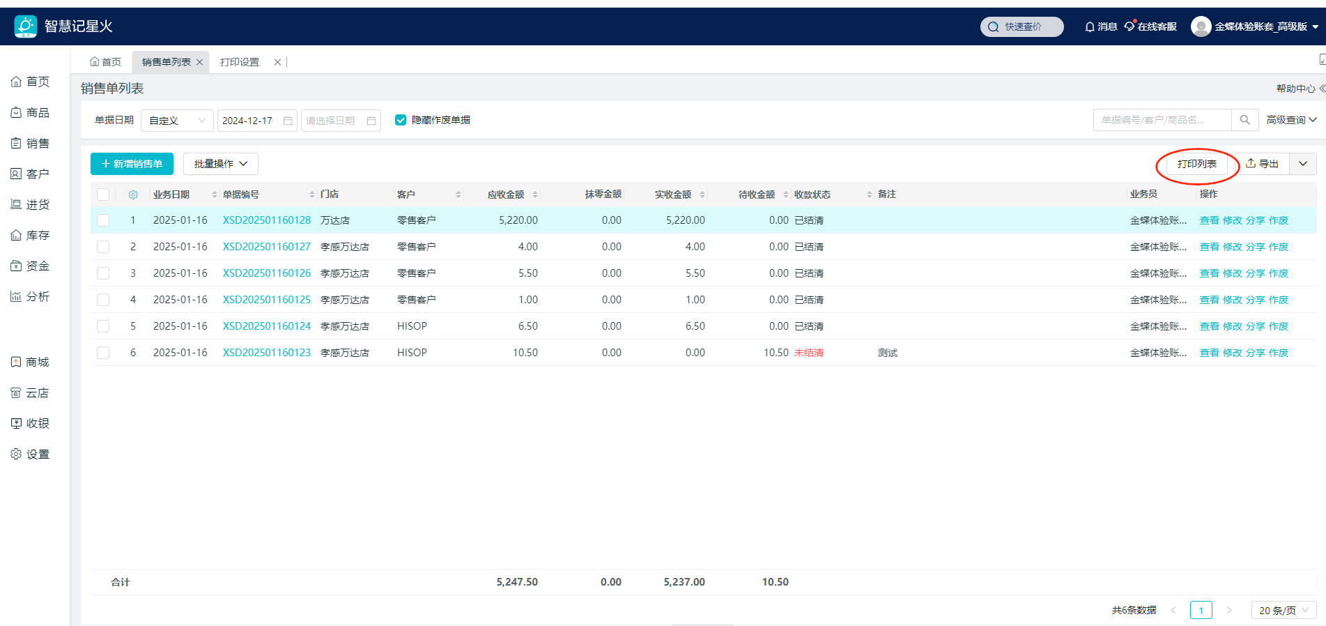Open 收银 in the left sidebar
Viewport: 1326px width, 626px height.
30,423
